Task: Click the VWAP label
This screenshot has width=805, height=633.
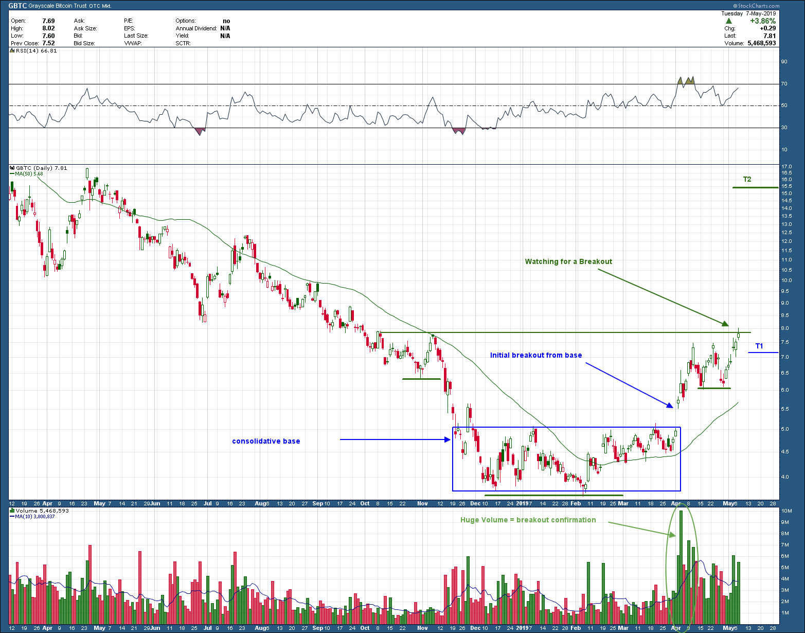Action: (x=133, y=43)
